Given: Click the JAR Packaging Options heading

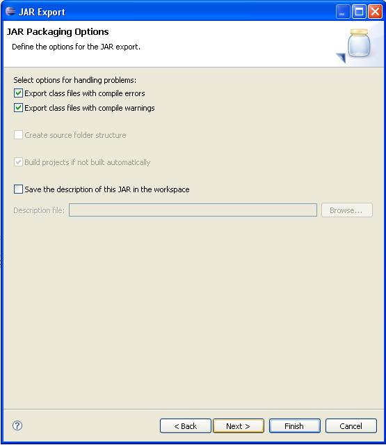Looking at the screenshot, I should coord(58,32).
